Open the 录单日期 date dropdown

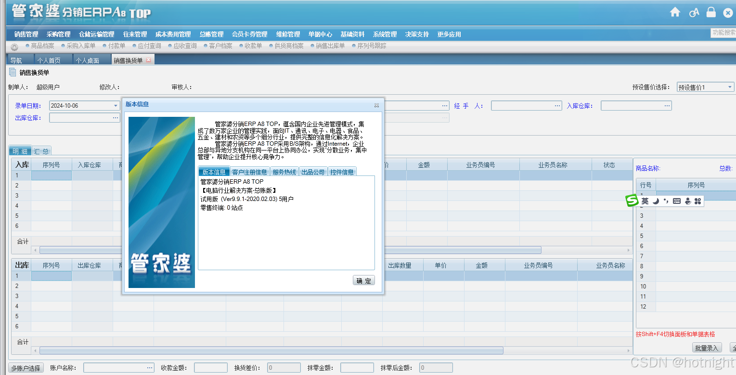coord(115,105)
